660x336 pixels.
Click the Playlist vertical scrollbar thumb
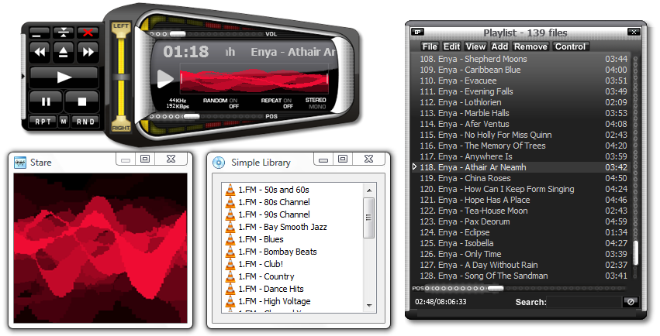pos(636,253)
